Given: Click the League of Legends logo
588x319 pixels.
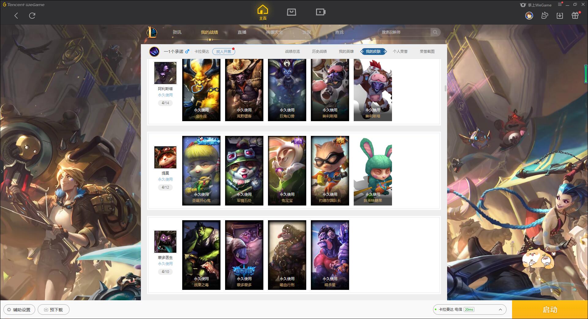Looking at the screenshot, I should point(152,32).
